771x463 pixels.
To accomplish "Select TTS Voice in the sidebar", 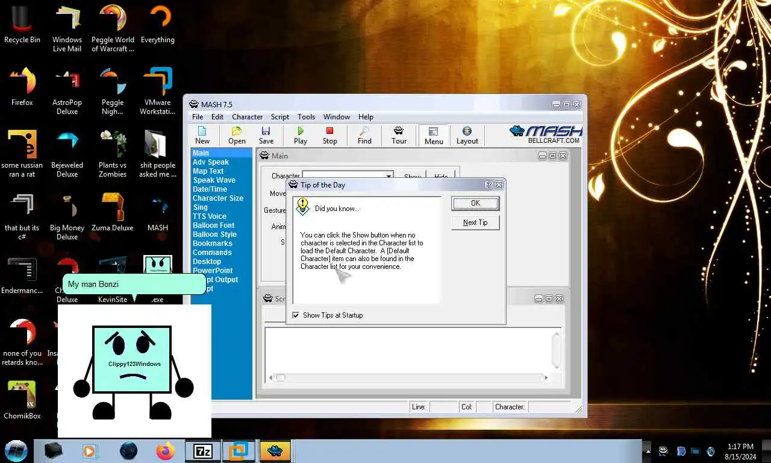I will pos(210,216).
